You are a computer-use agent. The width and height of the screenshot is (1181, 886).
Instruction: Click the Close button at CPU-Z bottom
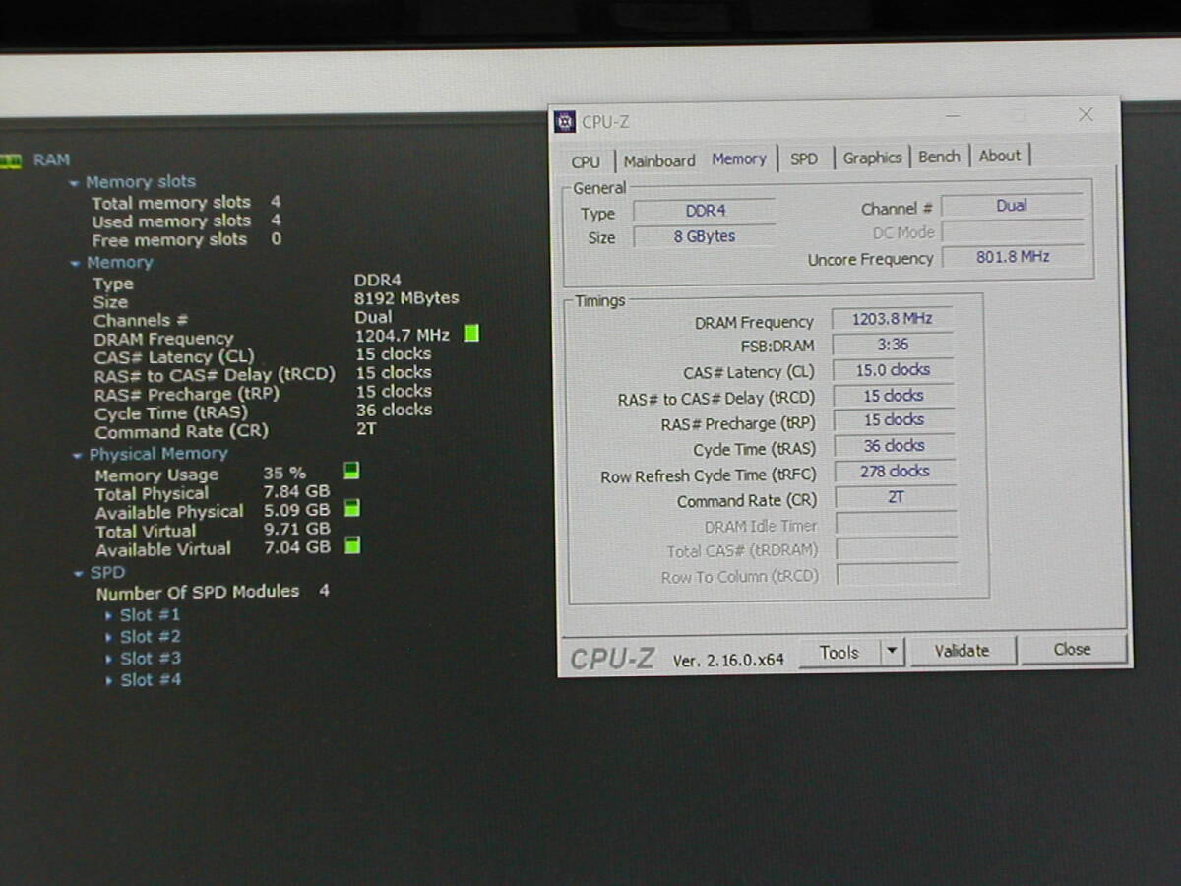click(1072, 649)
